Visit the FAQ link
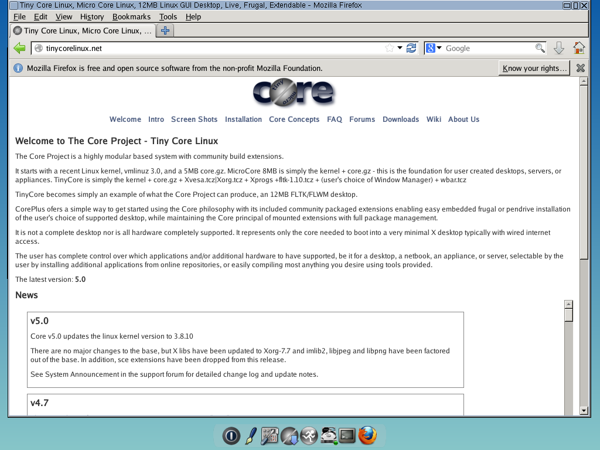 [335, 120]
